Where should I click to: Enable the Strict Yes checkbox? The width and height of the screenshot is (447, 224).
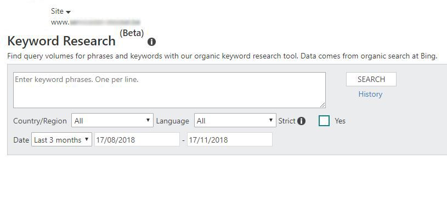[x=324, y=121]
